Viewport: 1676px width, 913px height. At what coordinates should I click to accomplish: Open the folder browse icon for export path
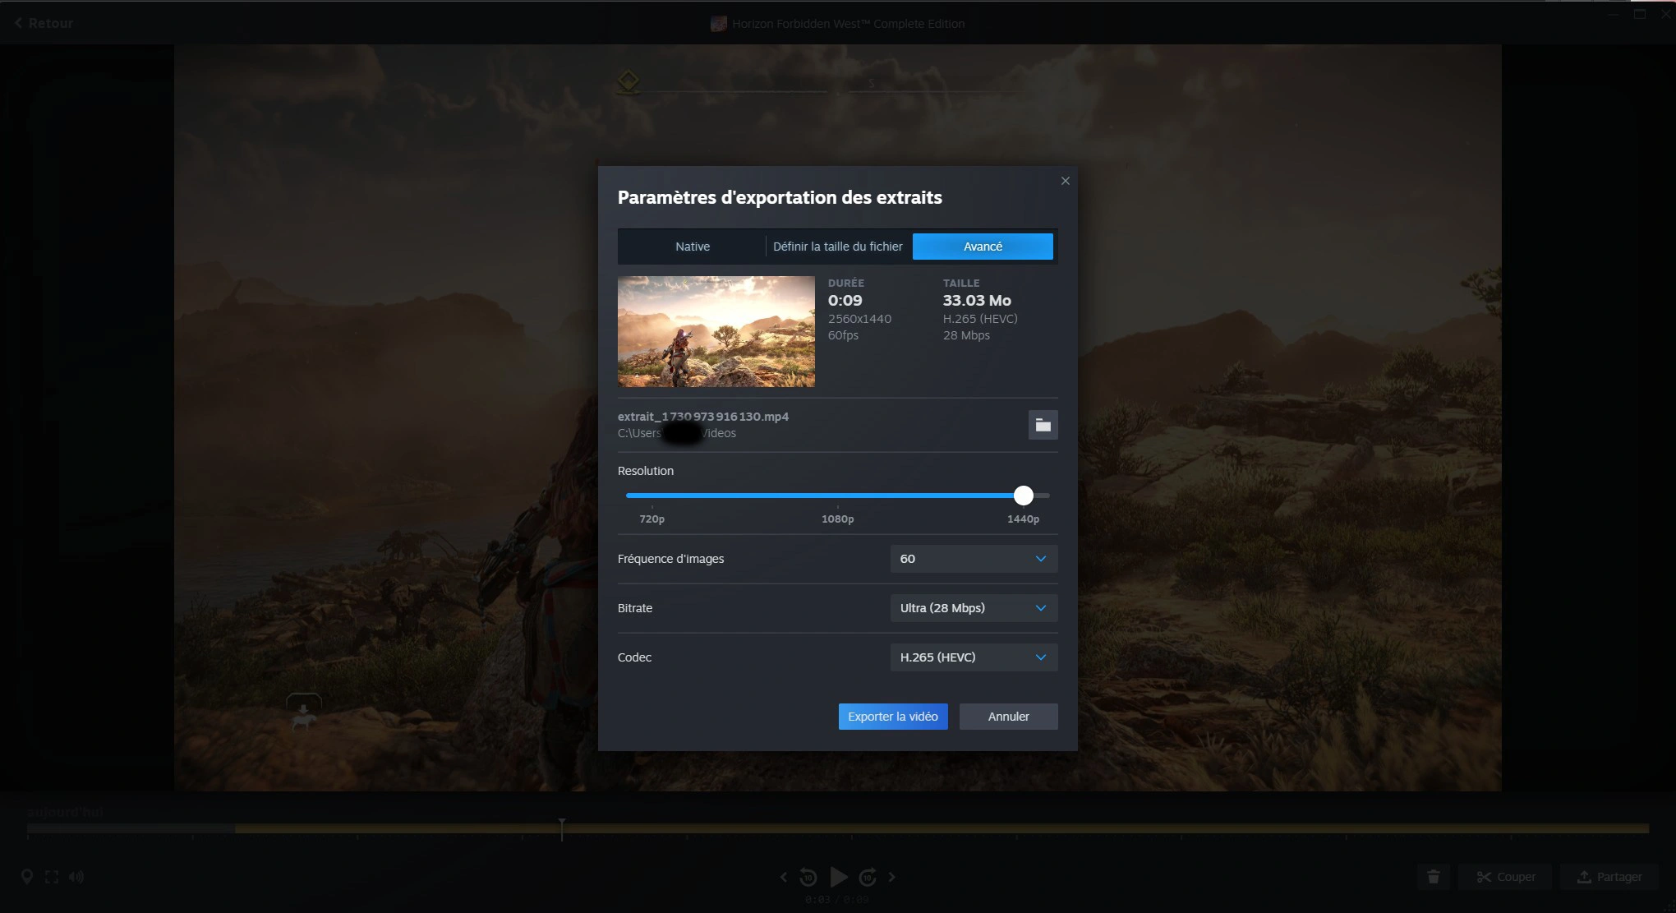pos(1043,425)
